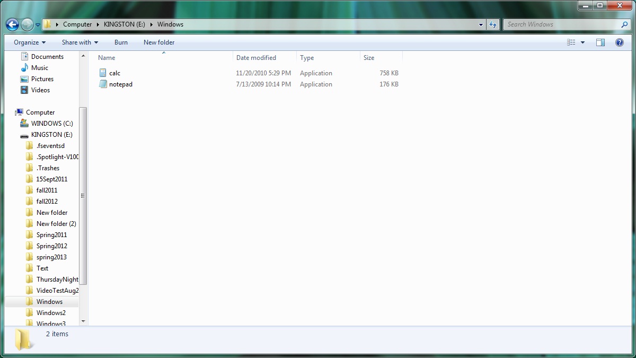Select the calc file name
This screenshot has width=636, height=358.
coord(114,73)
